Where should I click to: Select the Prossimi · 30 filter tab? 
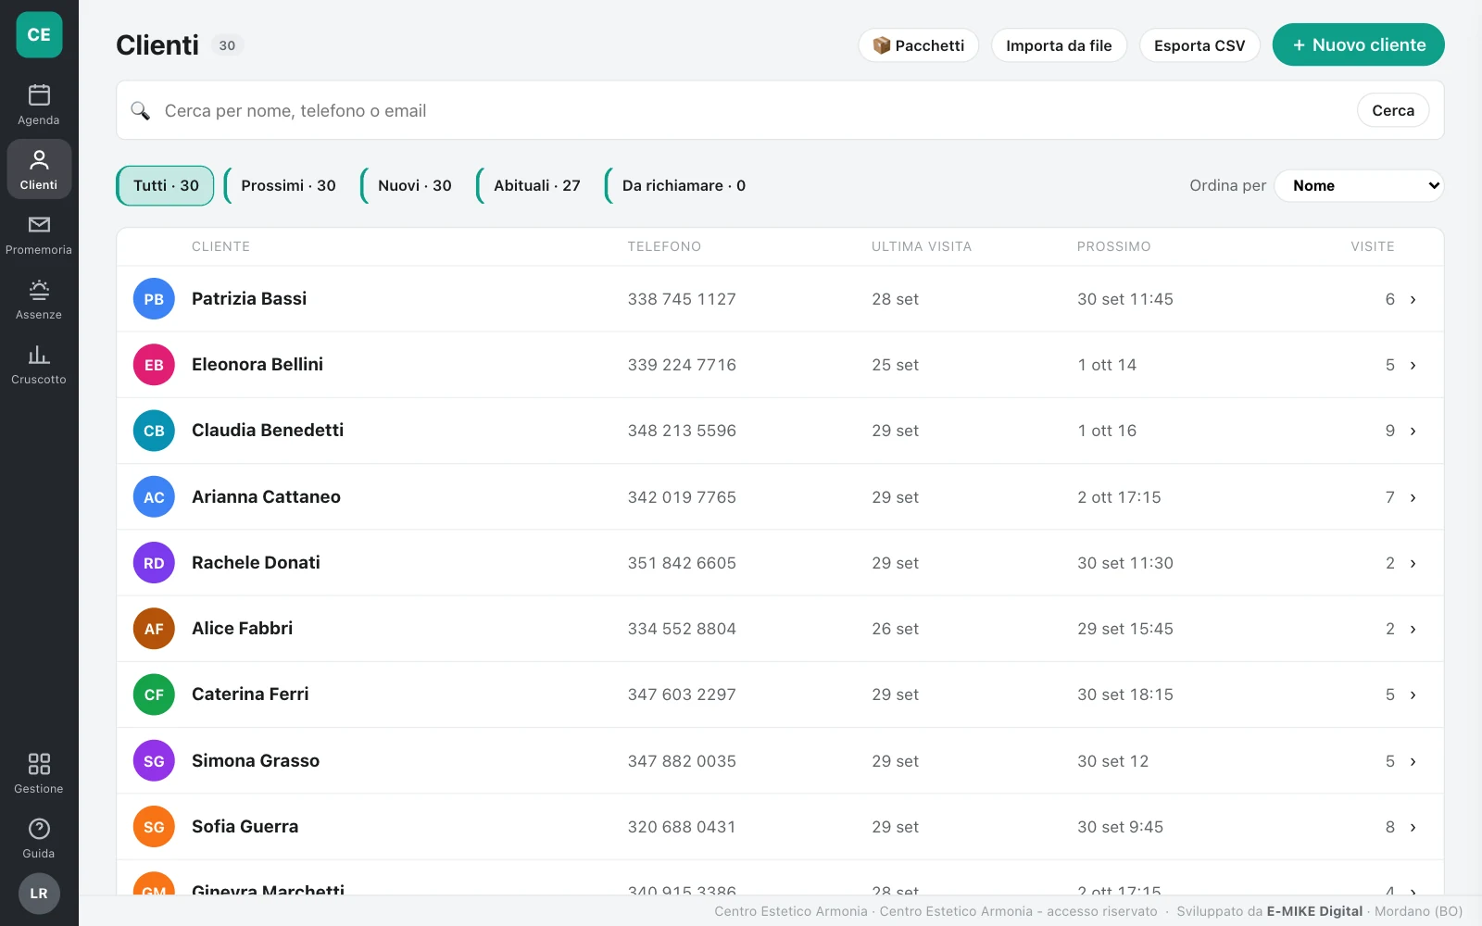(x=288, y=185)
